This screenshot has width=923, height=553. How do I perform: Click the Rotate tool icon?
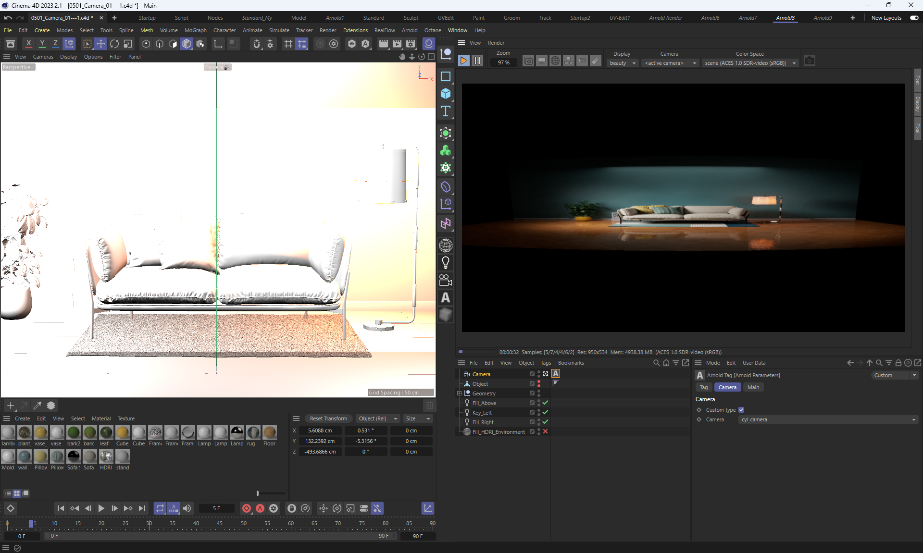(x=114, y=44)
